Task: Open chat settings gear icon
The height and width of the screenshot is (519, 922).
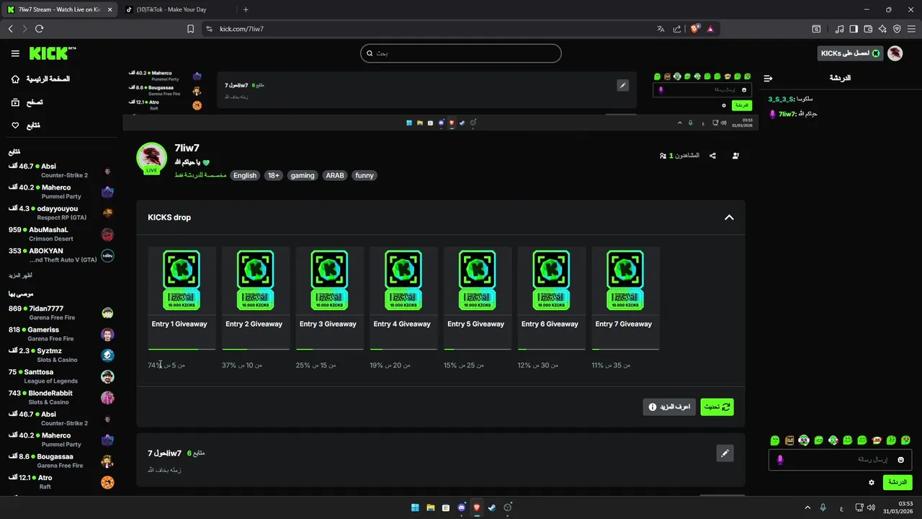Action: [x=872, y=482]
